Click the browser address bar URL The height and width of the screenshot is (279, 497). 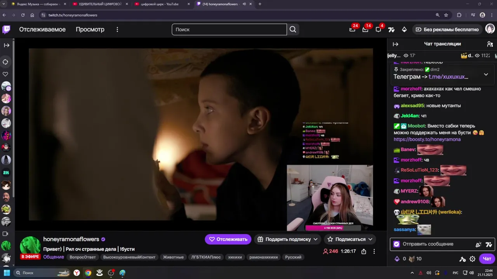73,15
